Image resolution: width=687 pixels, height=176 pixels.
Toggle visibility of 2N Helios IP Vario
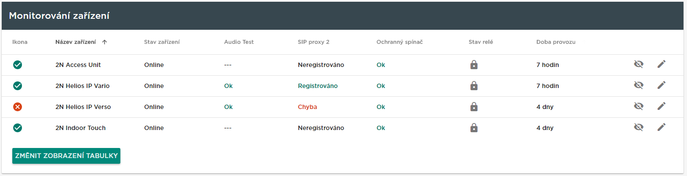click(639, 86)
